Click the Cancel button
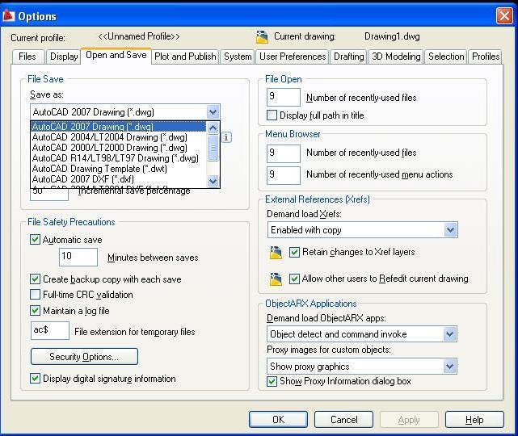The height and width of the screenshot is (436, 518). pos(344,420)
